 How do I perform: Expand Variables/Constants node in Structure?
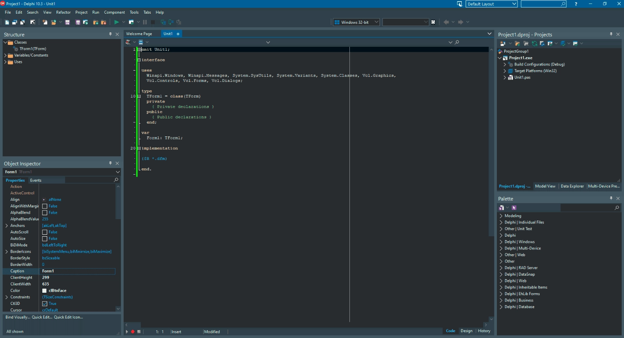click(x=5, y=55)
